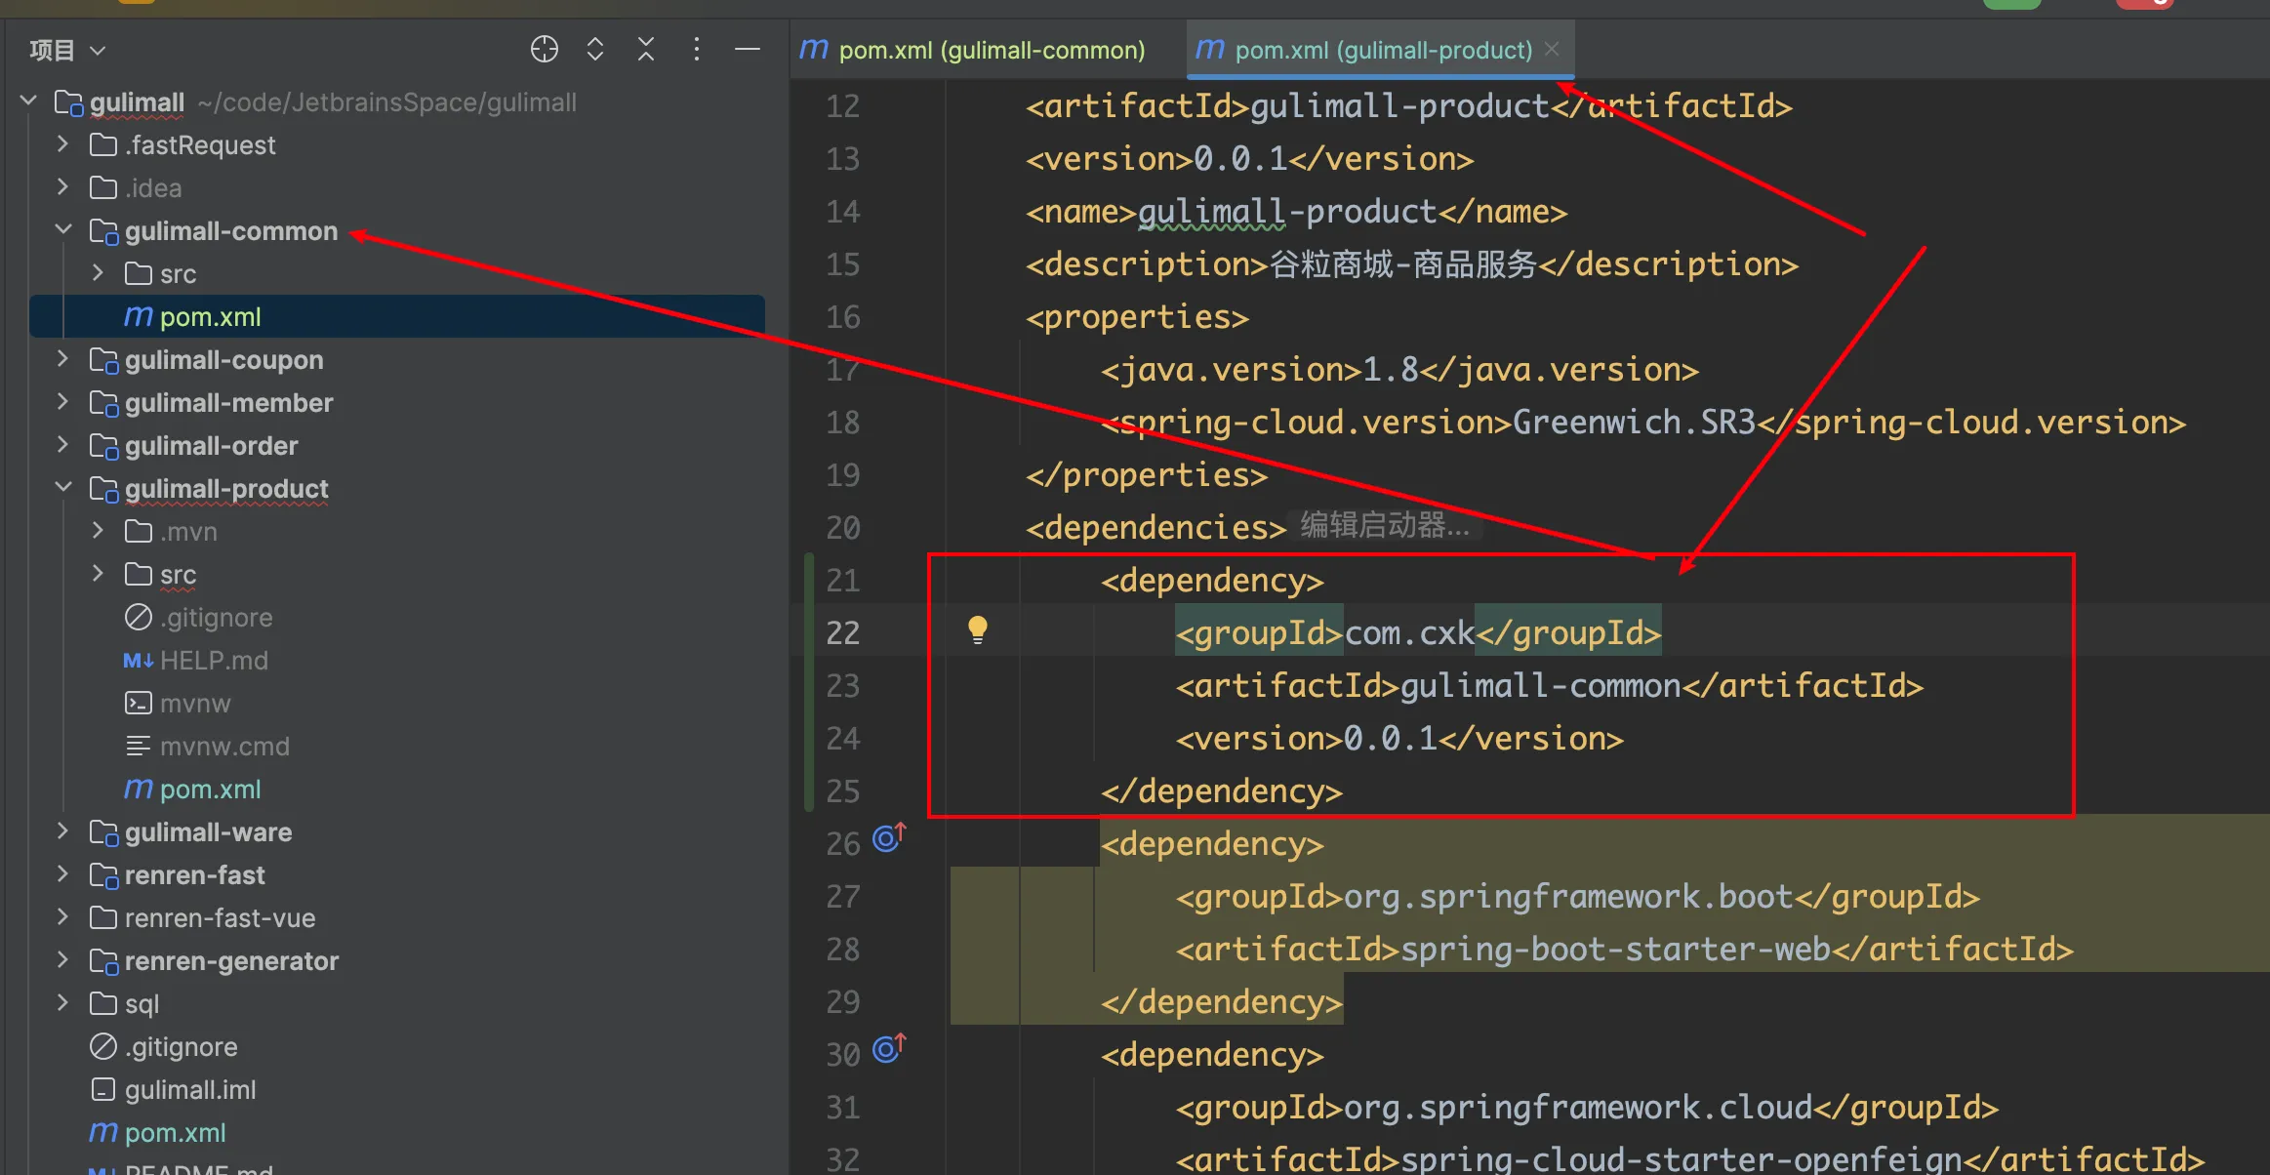Click the 0.0.1 version on line 24
The height and width of the screenshot is (1175, 2270).
coord(1391,739)
